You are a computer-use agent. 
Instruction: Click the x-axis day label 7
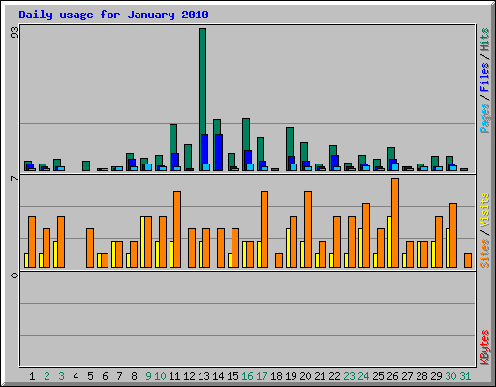coord(119,376)
